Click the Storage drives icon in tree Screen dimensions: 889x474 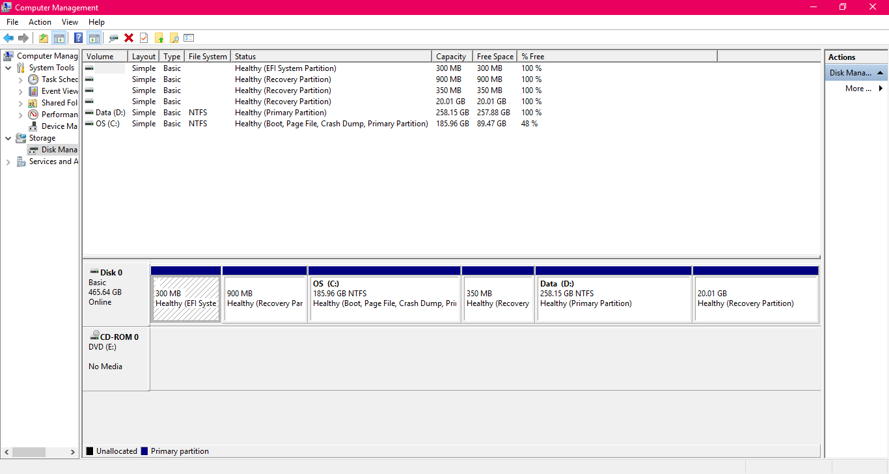[20, 138]
